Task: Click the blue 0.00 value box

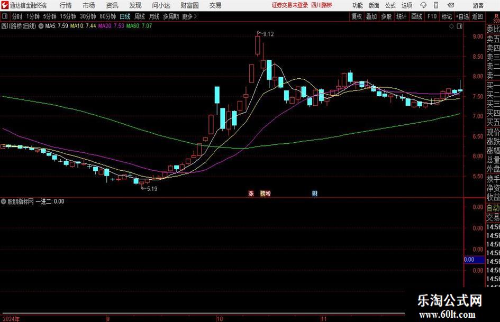Action: click(474, 260)
